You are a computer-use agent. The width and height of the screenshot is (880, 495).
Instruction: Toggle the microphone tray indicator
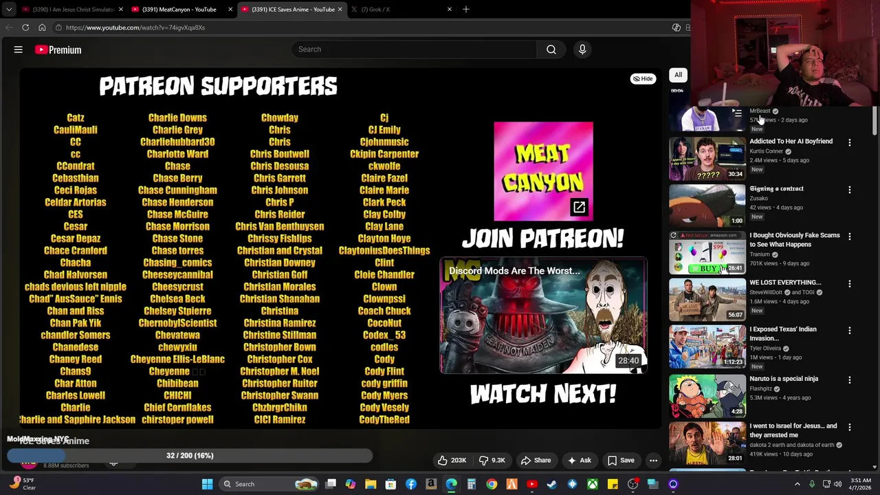pos(812,484)
